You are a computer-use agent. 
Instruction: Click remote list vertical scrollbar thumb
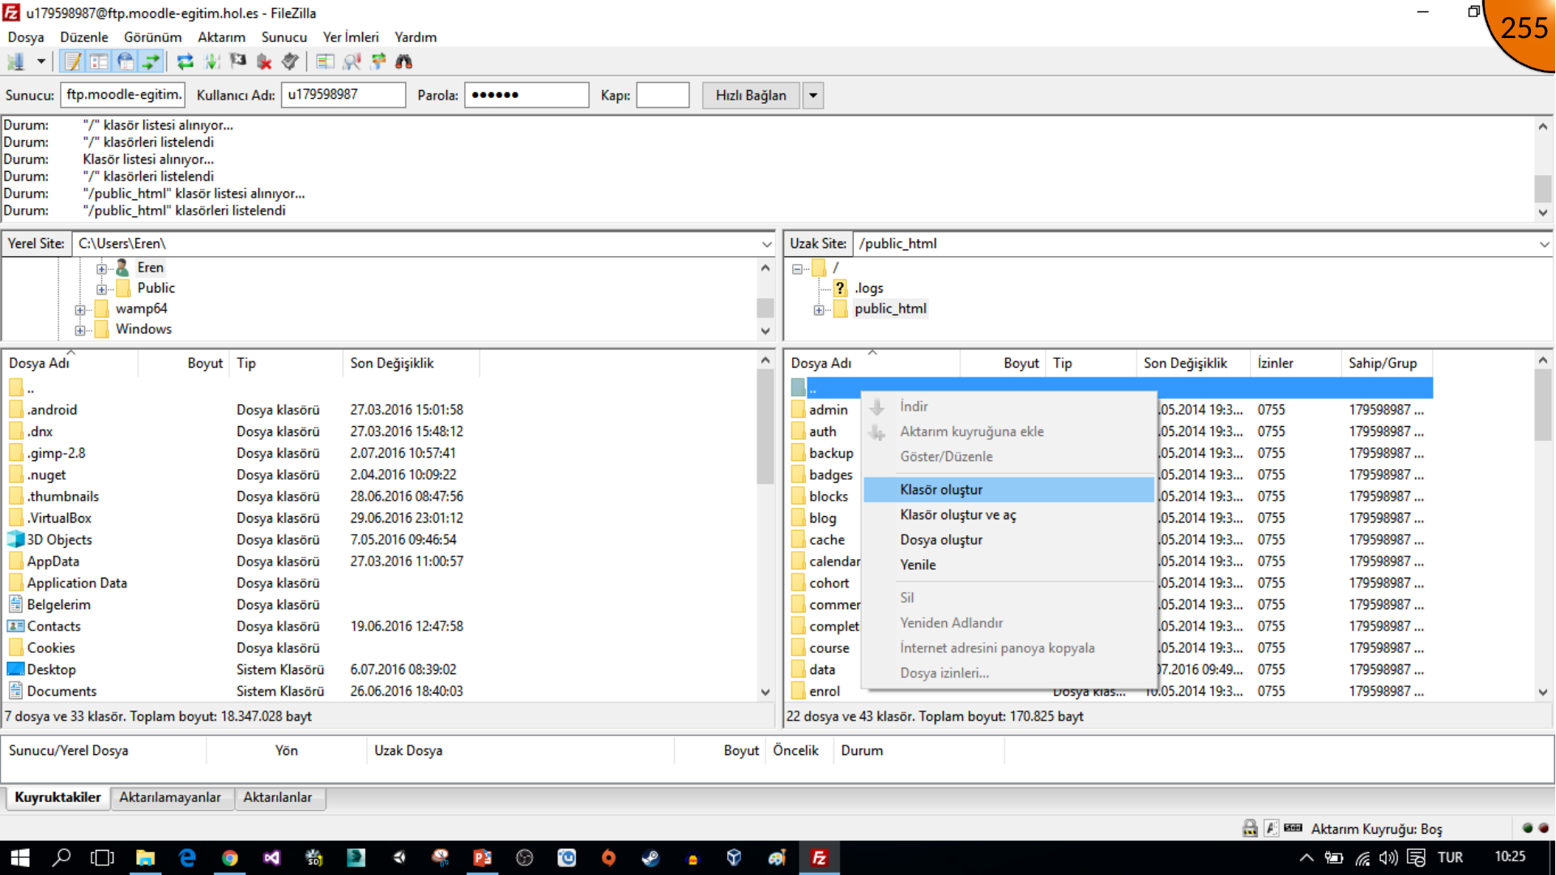tap(1543, 405)
